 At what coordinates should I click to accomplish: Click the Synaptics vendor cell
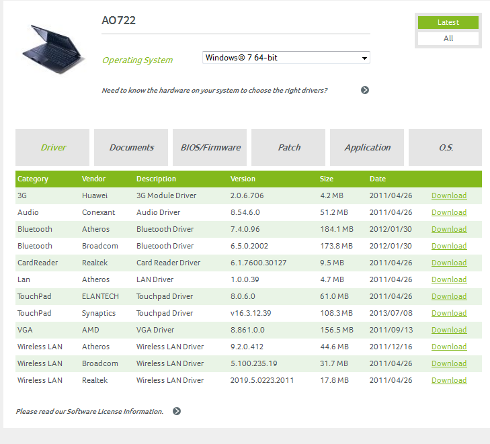point(99,314)
